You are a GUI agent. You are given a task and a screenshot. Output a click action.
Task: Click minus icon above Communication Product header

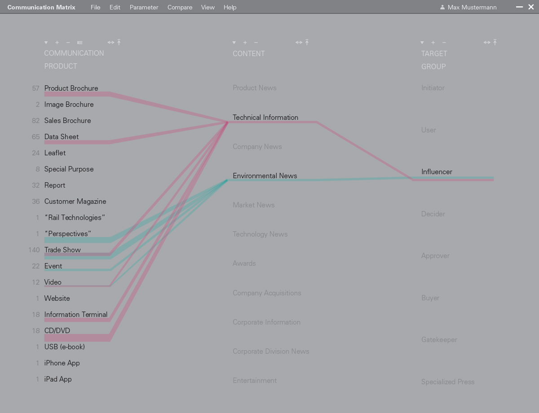pyautogui.click(x=68, y=43)
